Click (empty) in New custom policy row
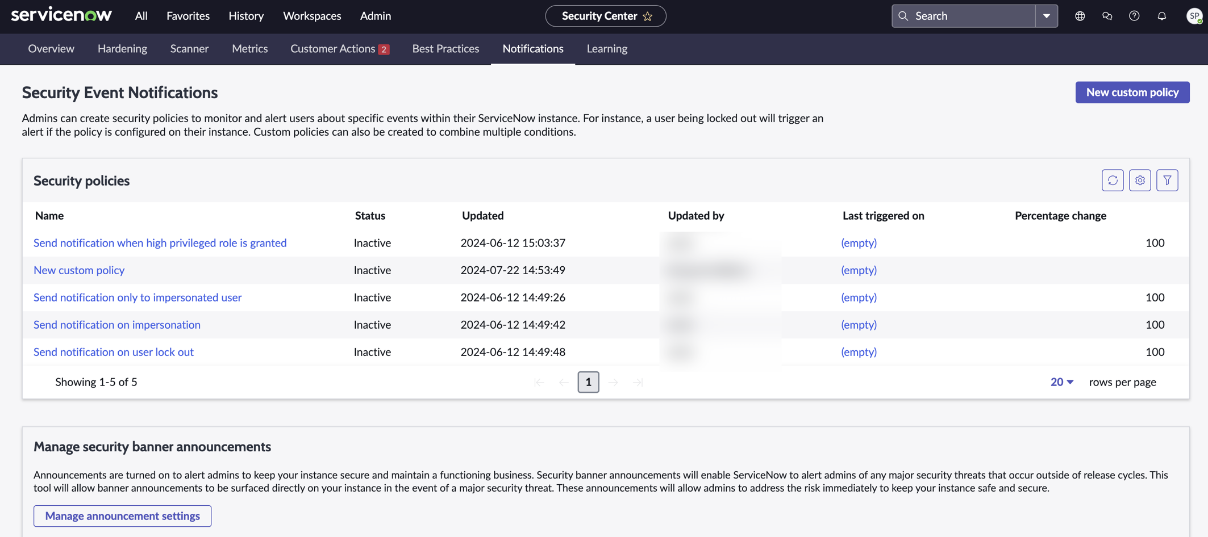Screen dimensions: 1208x537 [859, 270]
